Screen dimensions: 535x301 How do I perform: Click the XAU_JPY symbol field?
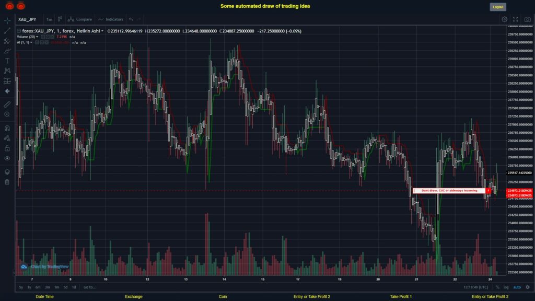[27, 19]
